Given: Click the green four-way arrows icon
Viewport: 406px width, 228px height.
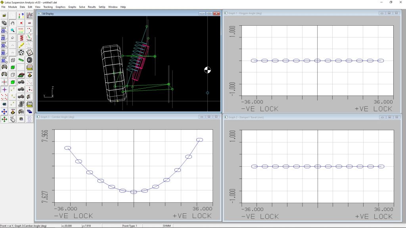Looking at the screenshot, I should pos(4,119).
